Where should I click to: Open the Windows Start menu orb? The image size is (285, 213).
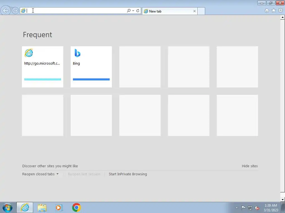pos(8,207)
